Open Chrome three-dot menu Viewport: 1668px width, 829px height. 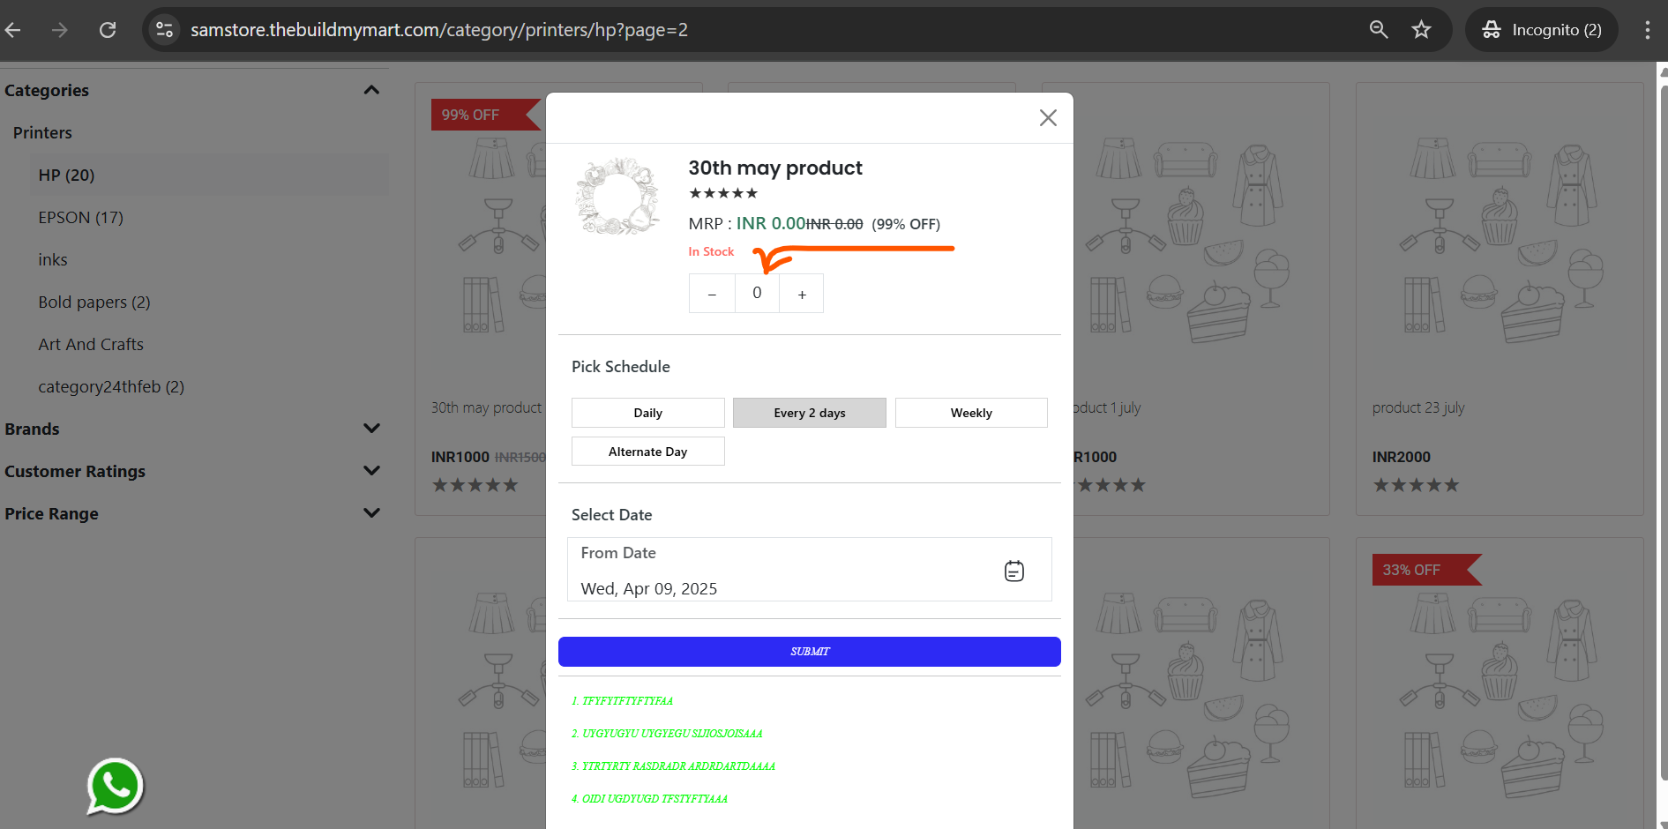[x=1647, y=30]
